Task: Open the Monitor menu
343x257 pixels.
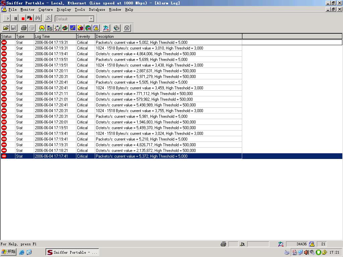Action: pos(27,9)
